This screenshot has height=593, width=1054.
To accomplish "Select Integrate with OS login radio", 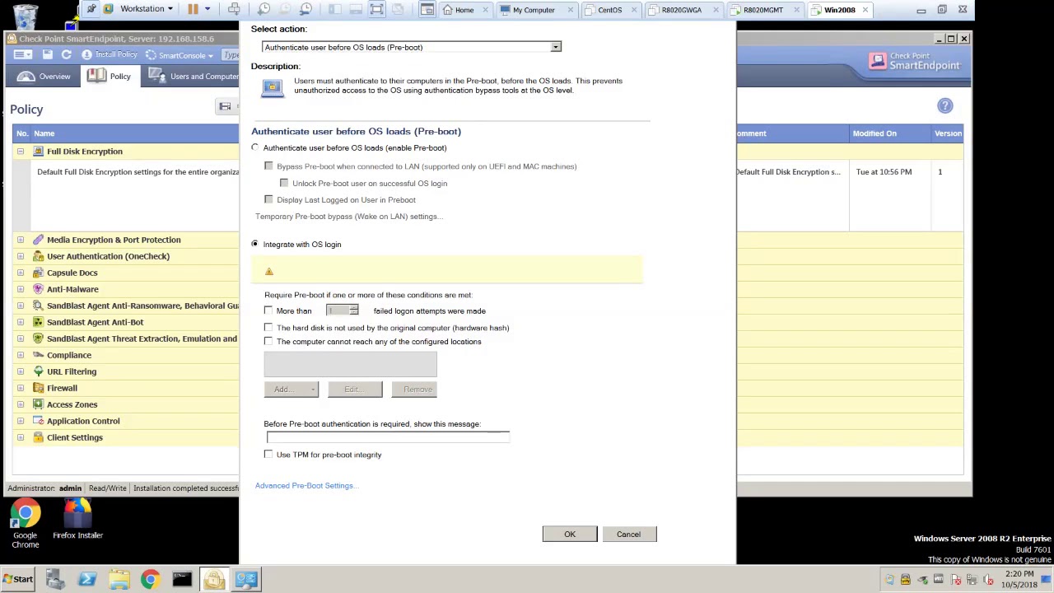I will tap(254, 244).
